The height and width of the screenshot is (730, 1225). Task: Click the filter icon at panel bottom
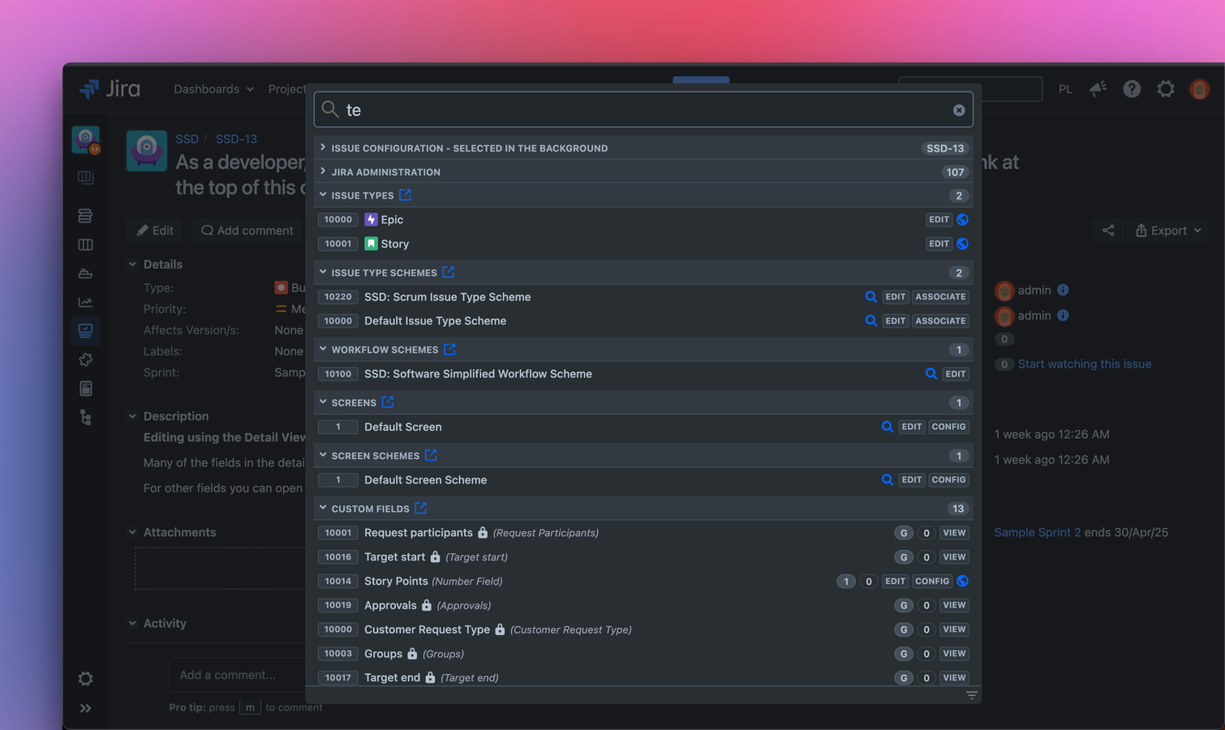(x=971, y=695)
